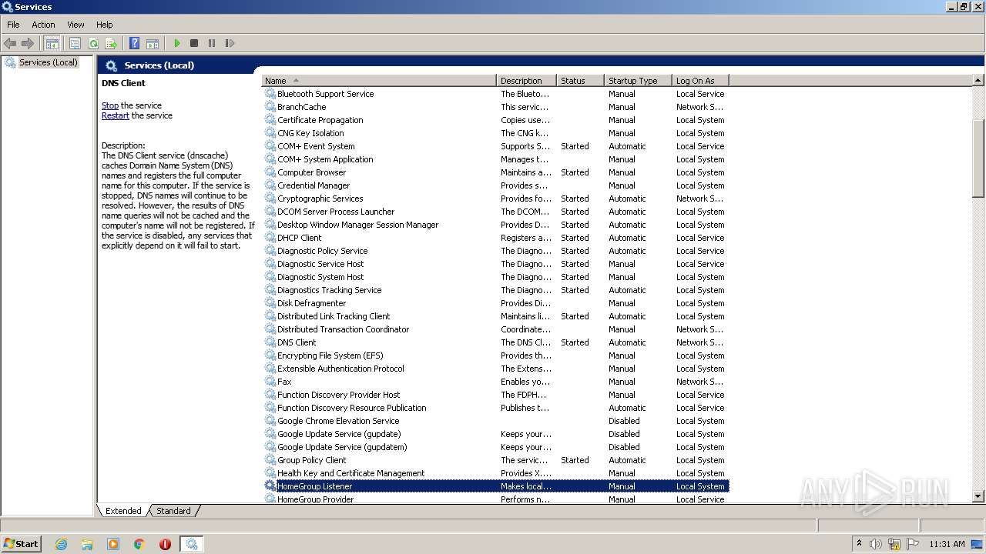Image resolution: width=986 pixels, height=554 pixels.
Task: Sort by the Log On As column header
Action: point(700,81)
